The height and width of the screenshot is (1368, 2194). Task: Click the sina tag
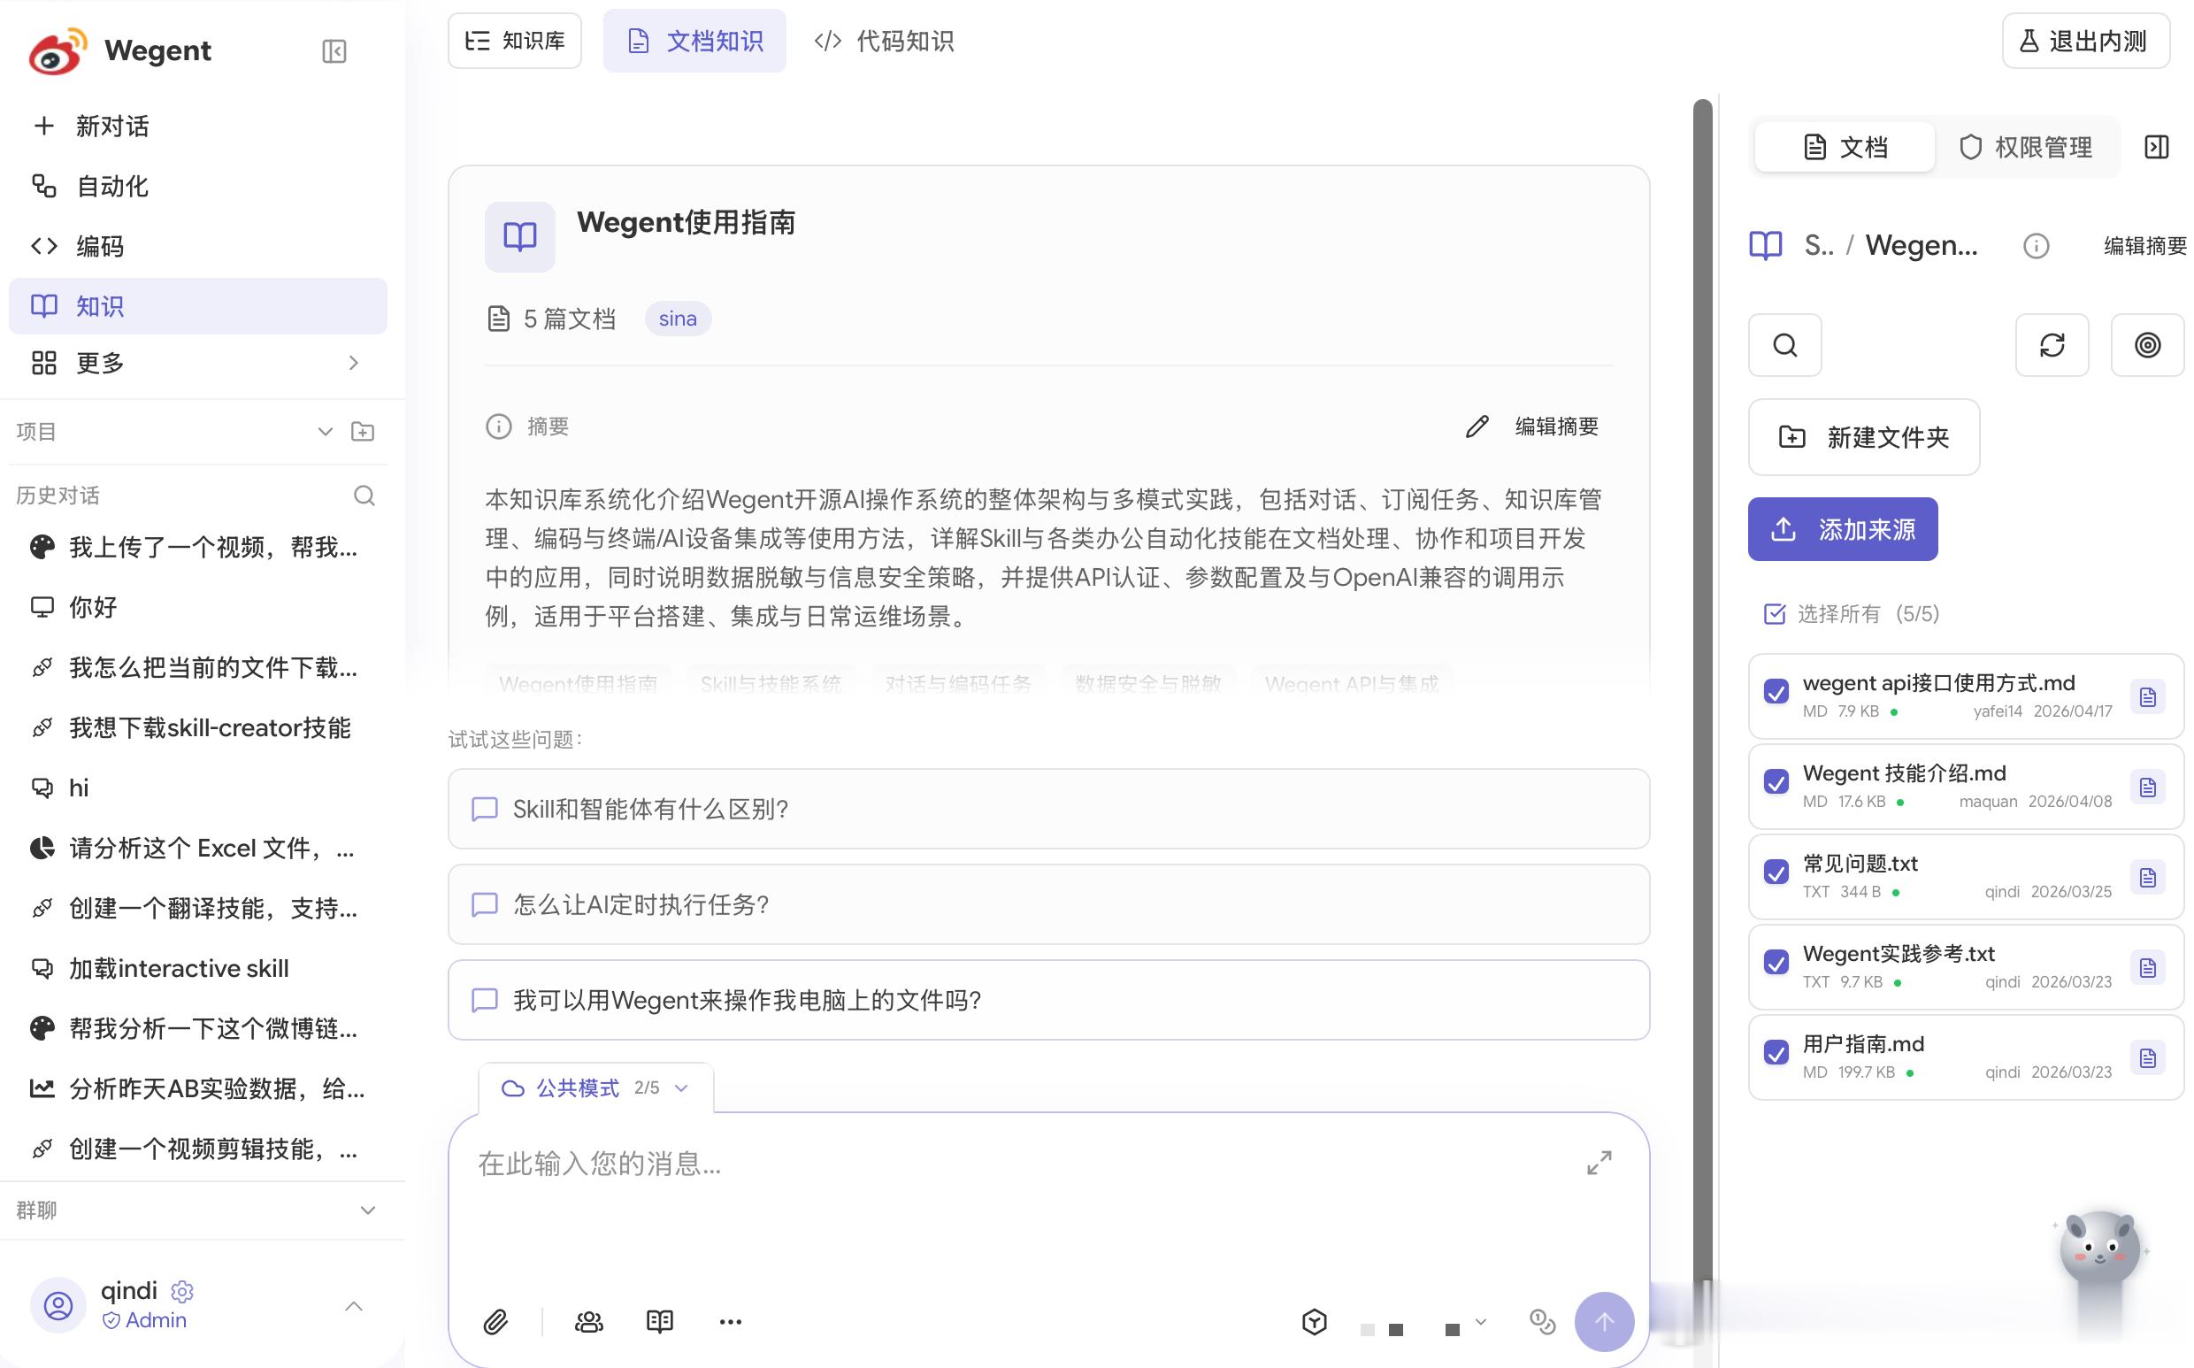[678, 319]
